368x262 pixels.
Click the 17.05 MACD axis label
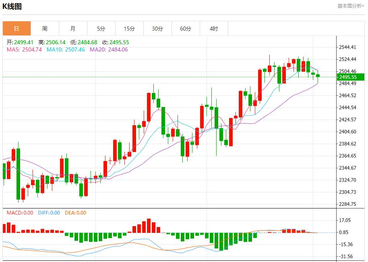point(345,220)
